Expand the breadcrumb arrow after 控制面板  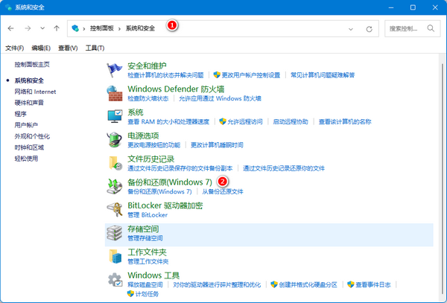[x=121, y=28]
